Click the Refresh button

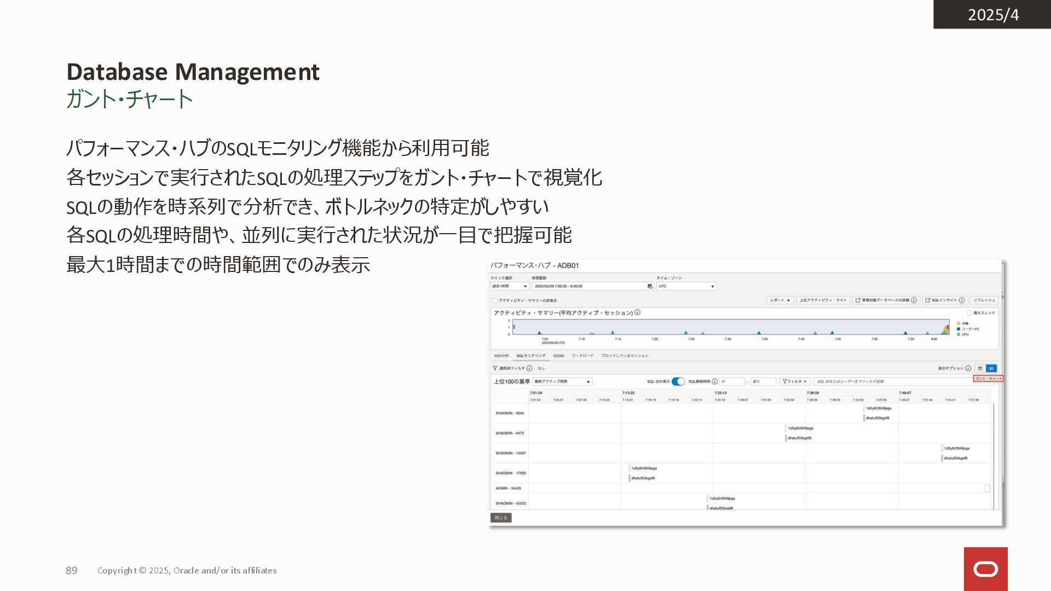984,300
